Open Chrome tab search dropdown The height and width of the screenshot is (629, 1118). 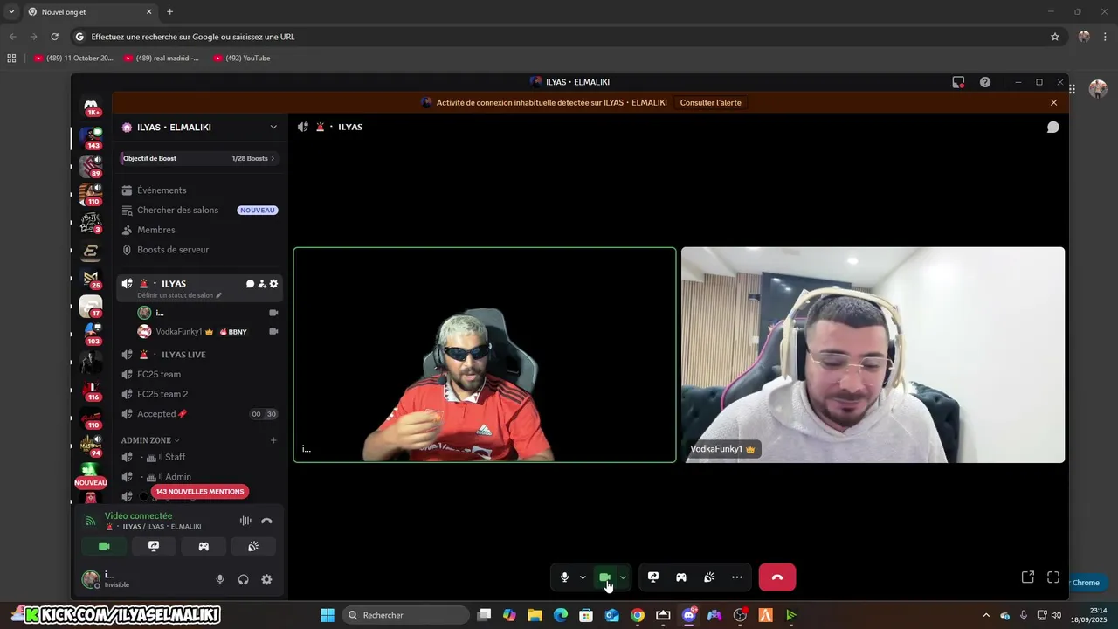pos(11,12)
